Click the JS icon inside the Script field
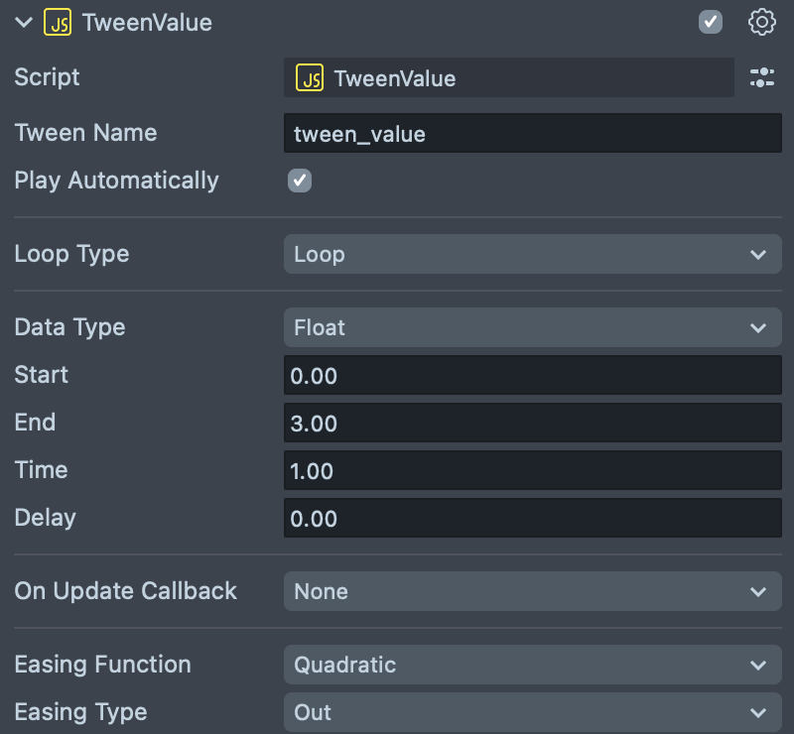The image size is (794, 734). pyautogui.click(x=311, y=78)
